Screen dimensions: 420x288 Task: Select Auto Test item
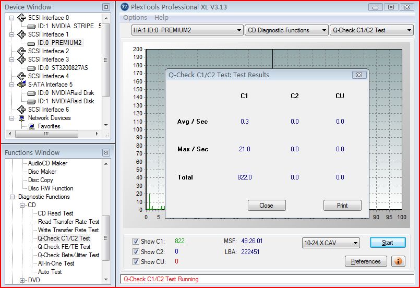coord(50,272)
